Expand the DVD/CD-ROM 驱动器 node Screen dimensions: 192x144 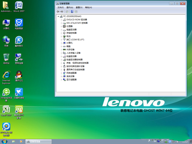[x=61, y=19]
